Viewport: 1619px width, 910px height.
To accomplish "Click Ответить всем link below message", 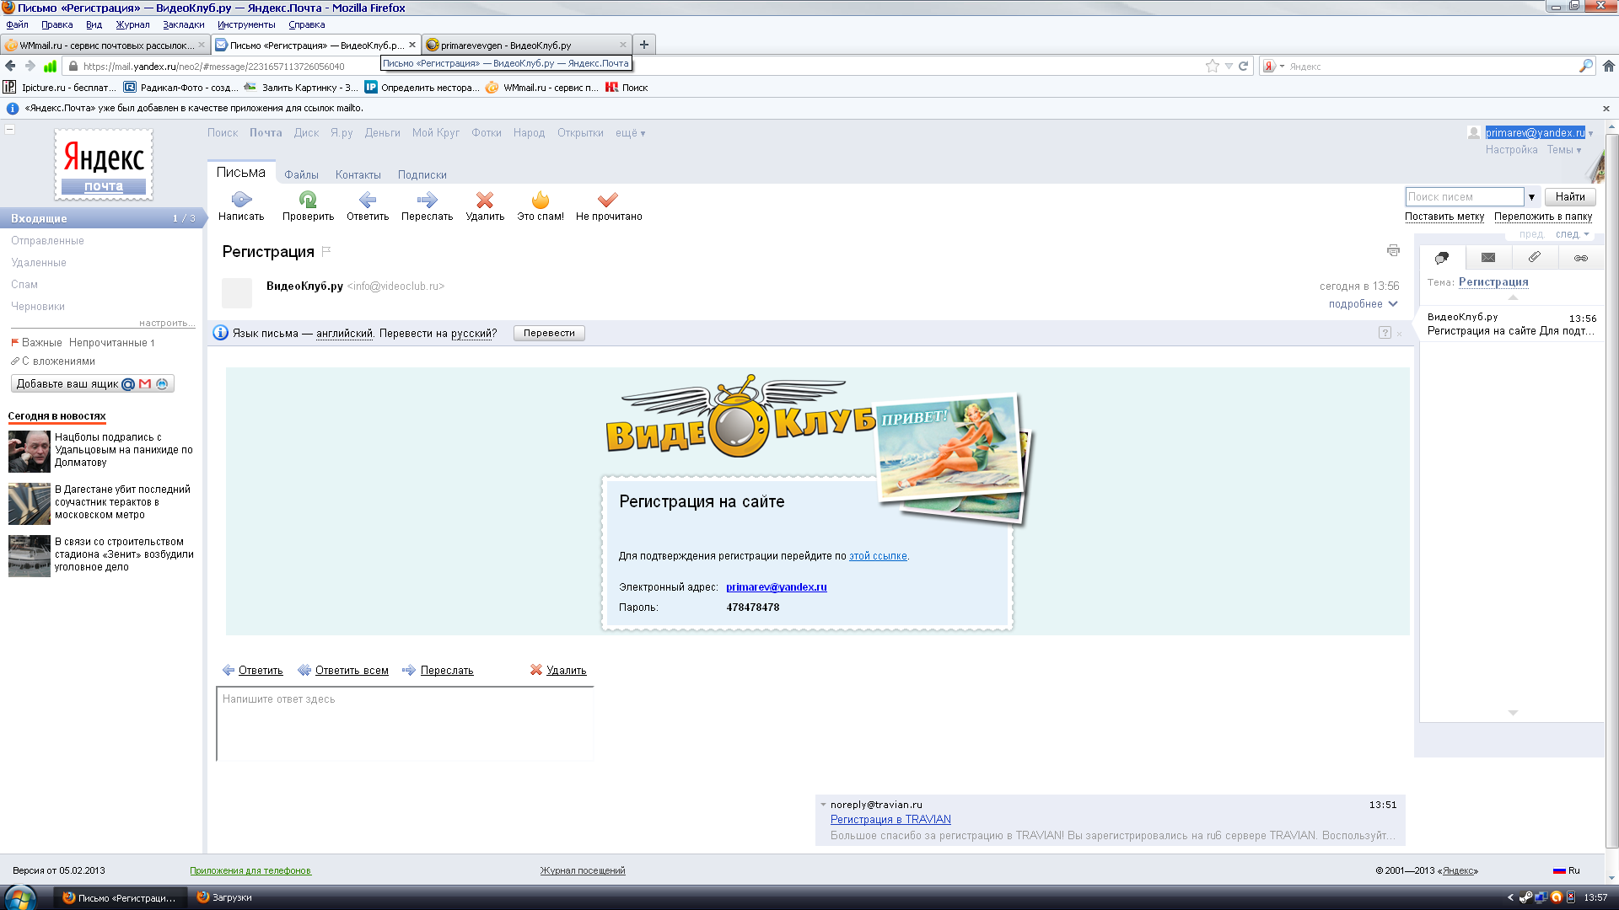I will point(352,671).
